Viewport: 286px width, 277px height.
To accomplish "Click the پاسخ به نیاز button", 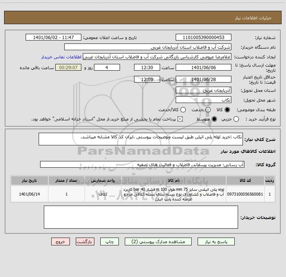I will [x=216, y=242].
